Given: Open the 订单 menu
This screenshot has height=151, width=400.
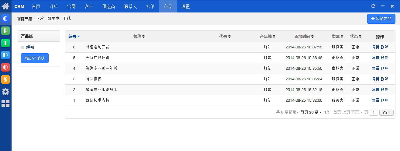Looking at the screenshot, I should click(x=53, y=6).
